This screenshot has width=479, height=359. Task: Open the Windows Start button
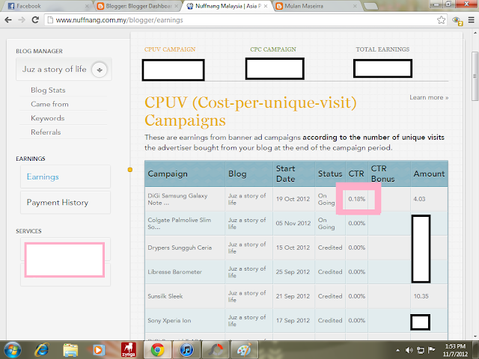(x=12, y=350)
